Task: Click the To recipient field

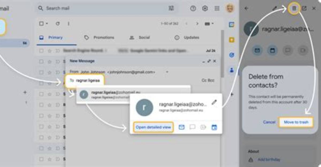Action: pyautogui.click(x=85, y=80)
